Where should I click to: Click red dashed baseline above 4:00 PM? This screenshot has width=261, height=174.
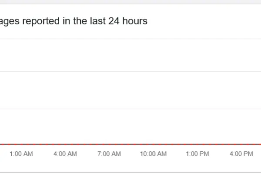coord(241,144)
